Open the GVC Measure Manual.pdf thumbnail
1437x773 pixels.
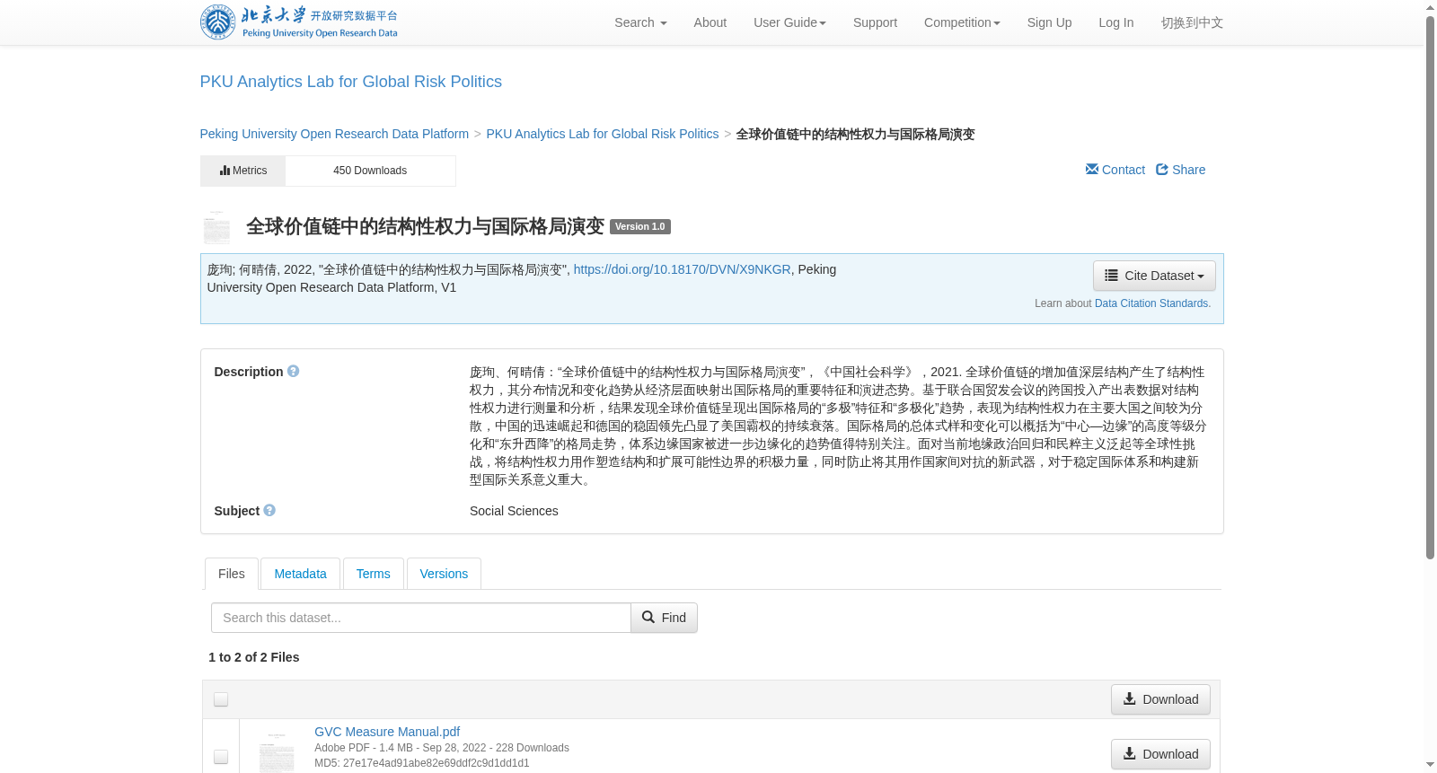(x=277, y=752)
